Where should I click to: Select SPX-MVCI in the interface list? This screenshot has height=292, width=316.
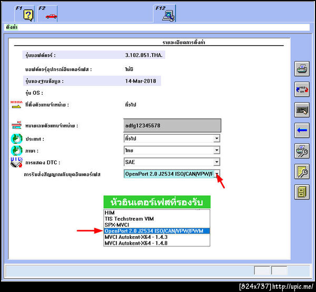[157, 225]
